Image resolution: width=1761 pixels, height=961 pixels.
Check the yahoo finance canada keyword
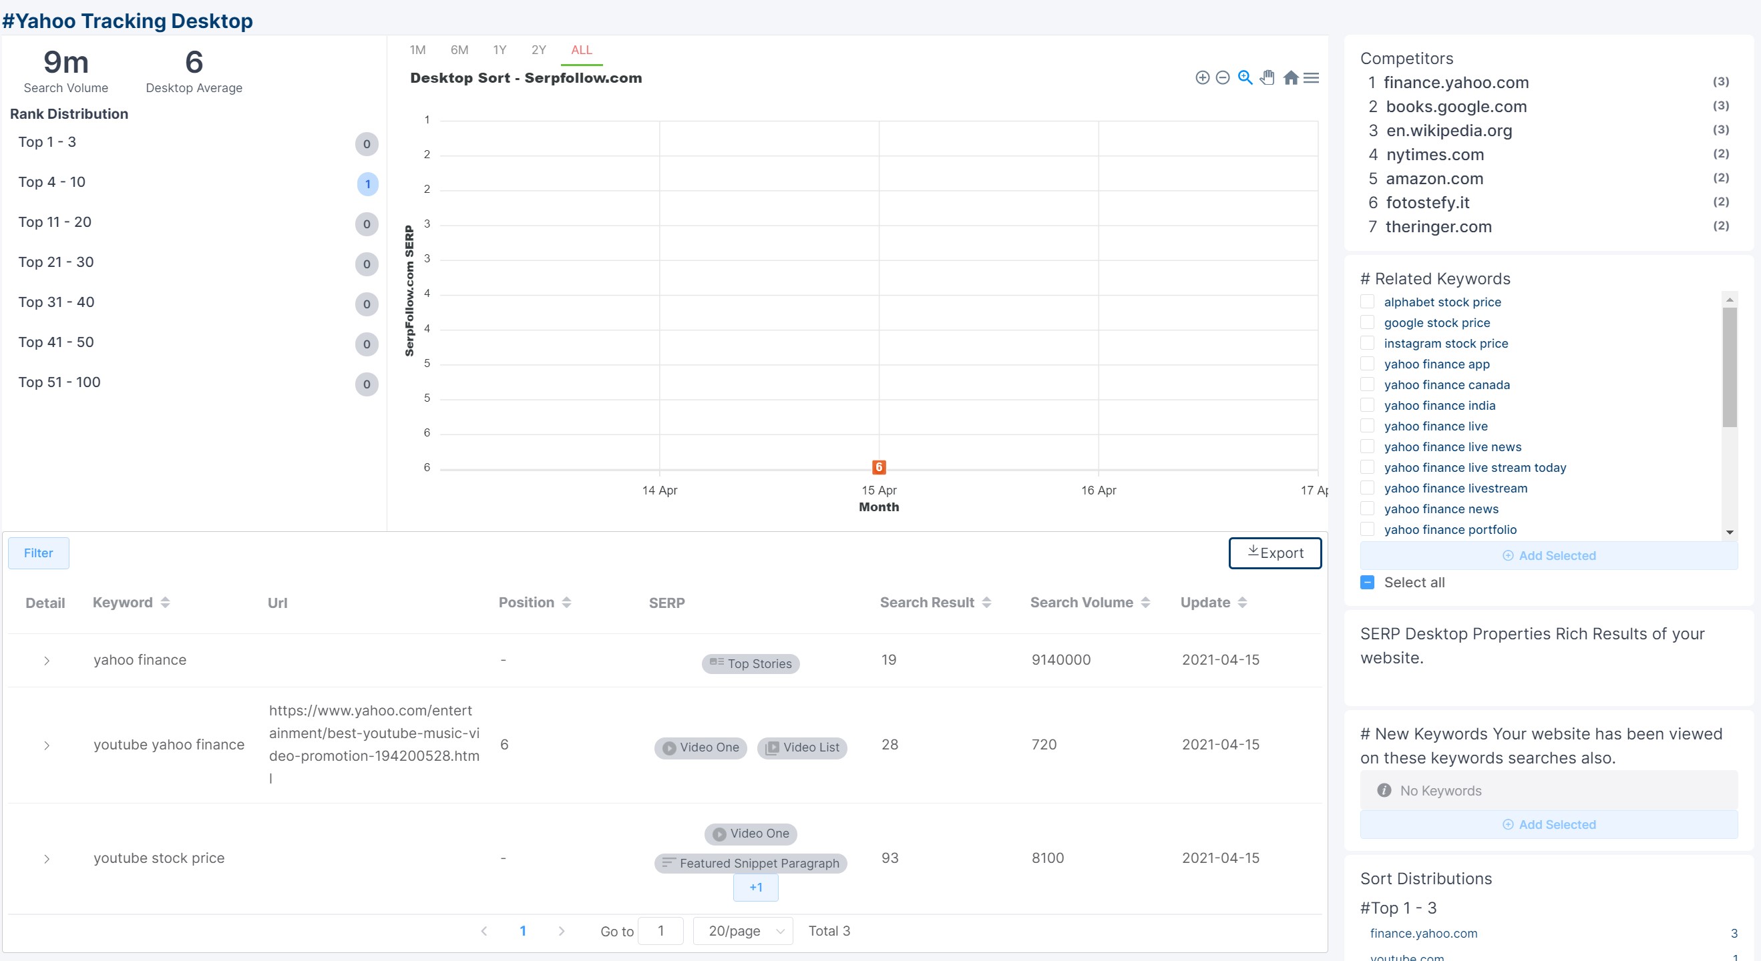[x=1367, y=384]
